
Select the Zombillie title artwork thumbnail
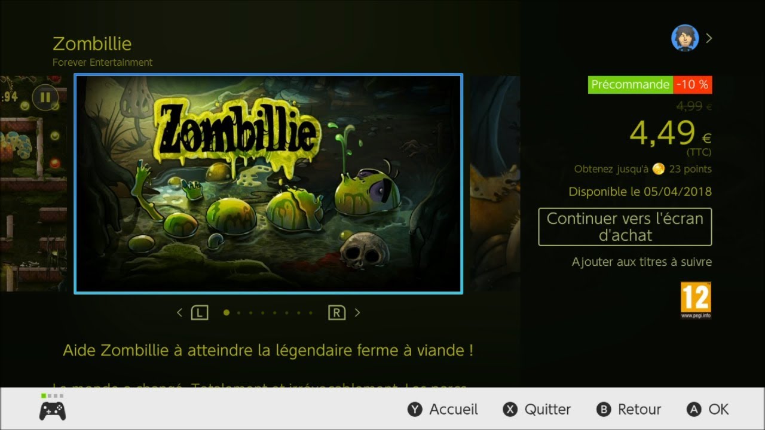click(x=268, y=184)
